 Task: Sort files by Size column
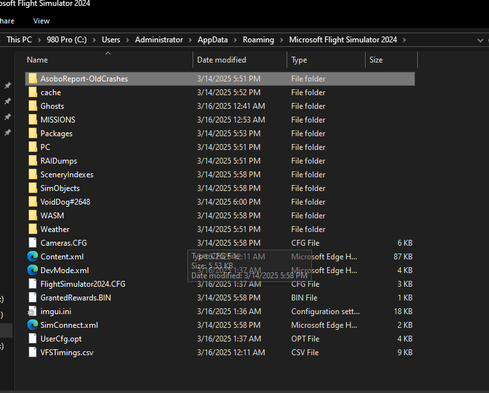[x=391, y=60]
